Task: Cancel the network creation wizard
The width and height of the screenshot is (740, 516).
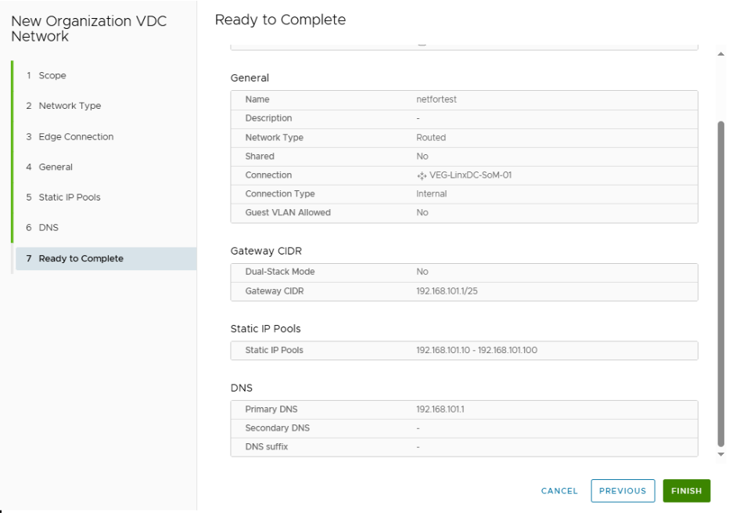Action: point(559,491)
